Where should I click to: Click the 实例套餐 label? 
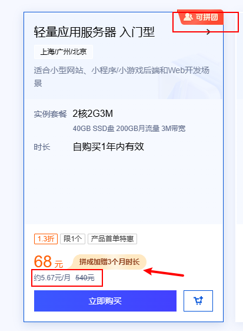pos(50,114)
